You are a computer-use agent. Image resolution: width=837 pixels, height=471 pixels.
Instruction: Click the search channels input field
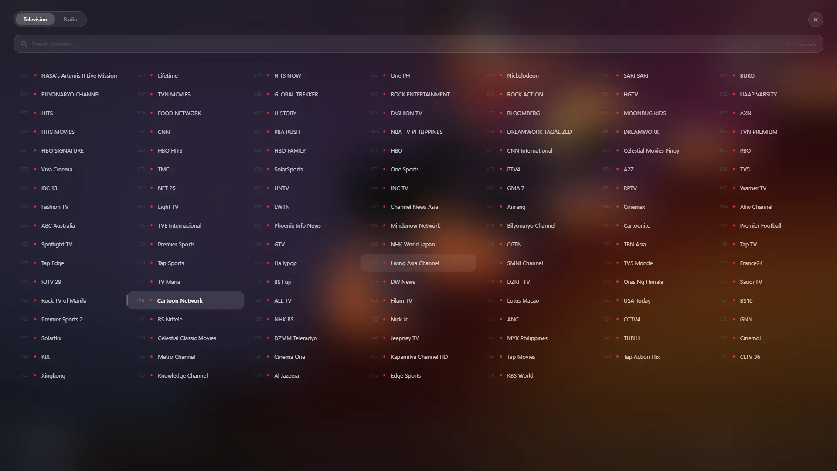coord(418,44)
